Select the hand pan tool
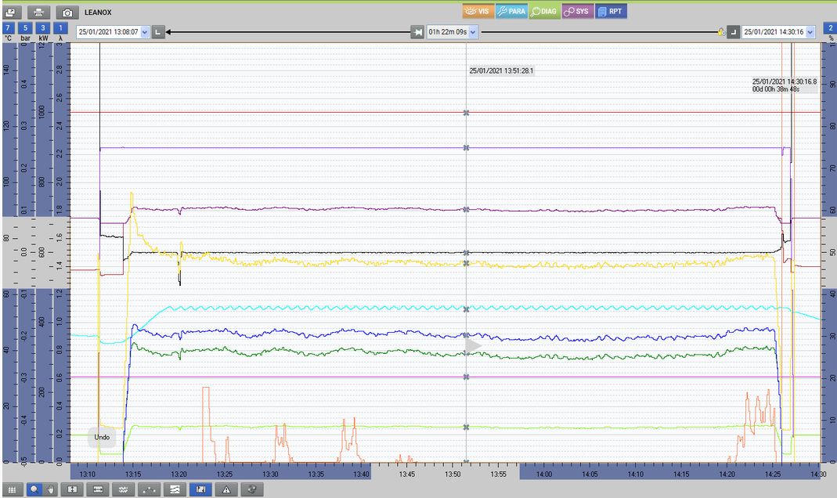This screenshot has width=837, height=498. [x=52, y=489]
